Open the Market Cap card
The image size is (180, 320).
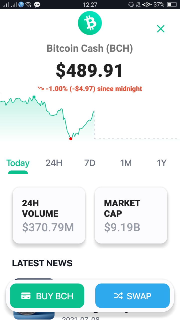pyautogui.click(x=131, y=215)
